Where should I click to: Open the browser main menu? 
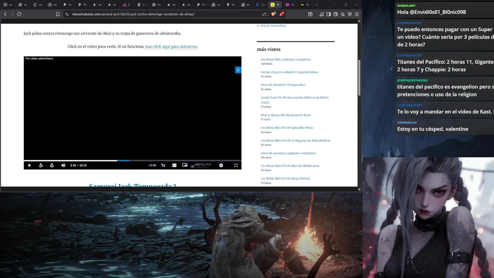tap(357, 14)
